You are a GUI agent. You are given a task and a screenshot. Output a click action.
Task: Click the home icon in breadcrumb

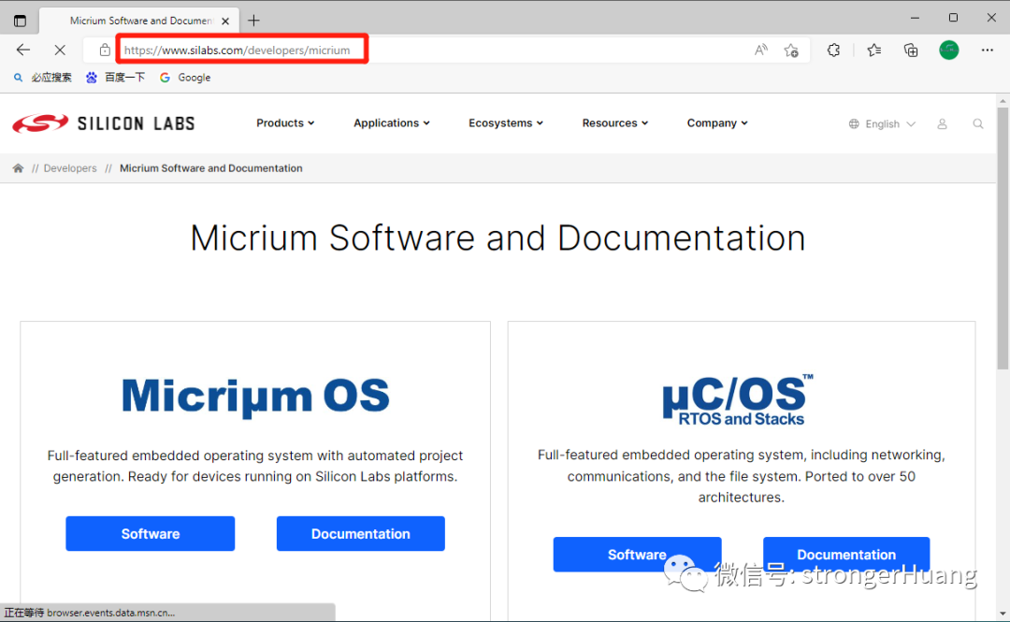coord(18,168)
